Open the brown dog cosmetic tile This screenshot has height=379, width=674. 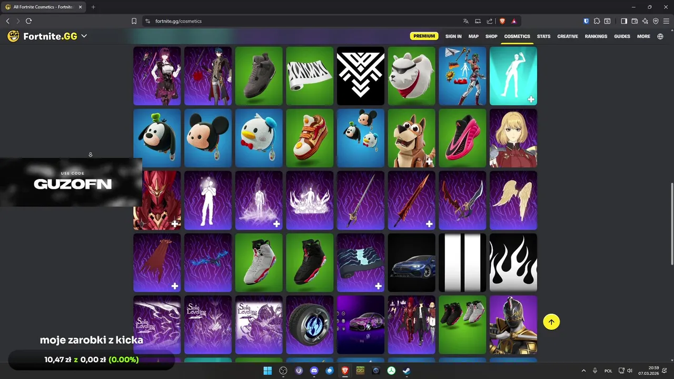click(411, 138)
